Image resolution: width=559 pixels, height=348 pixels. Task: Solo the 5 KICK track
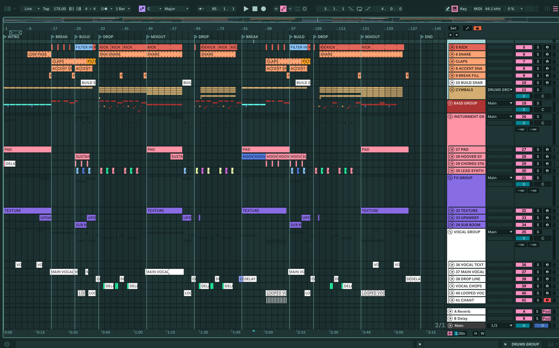[x=538, y=47]
